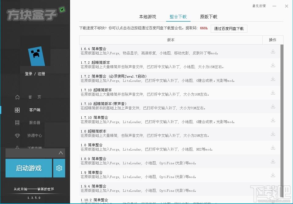The image size is (293, 204).
Task: Switch to the 整合下载 tab
Action: (x=178, y=16)
